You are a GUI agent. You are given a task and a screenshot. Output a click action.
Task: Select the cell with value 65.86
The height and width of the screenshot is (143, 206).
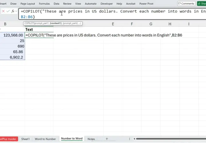click(x=12, y=52)
